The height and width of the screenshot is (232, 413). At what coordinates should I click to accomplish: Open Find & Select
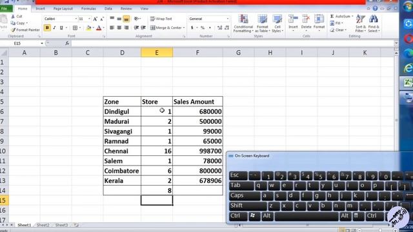tap(374, 24)
